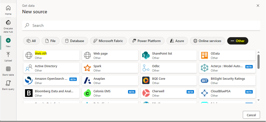The height and width of the screenshot is (122, 266).
Task: Filter sources by Azure category
Action: (177, 41)
